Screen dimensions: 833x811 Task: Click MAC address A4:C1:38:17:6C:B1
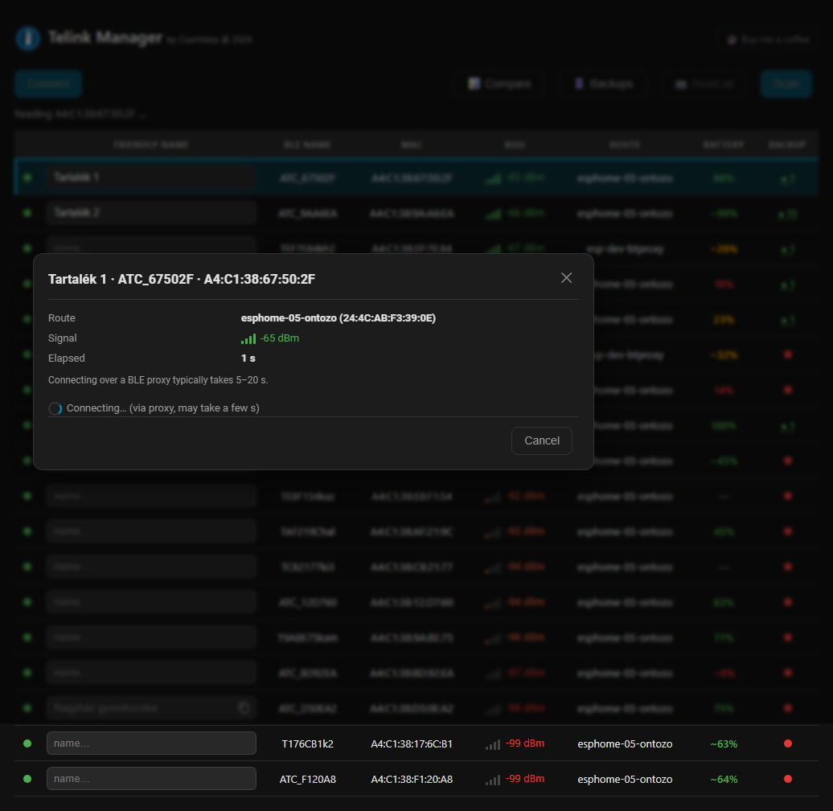[412, 743]
